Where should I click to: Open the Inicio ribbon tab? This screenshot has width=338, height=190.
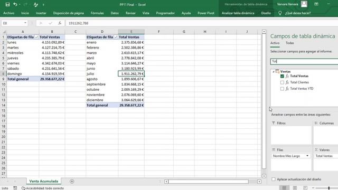(25, 13)
